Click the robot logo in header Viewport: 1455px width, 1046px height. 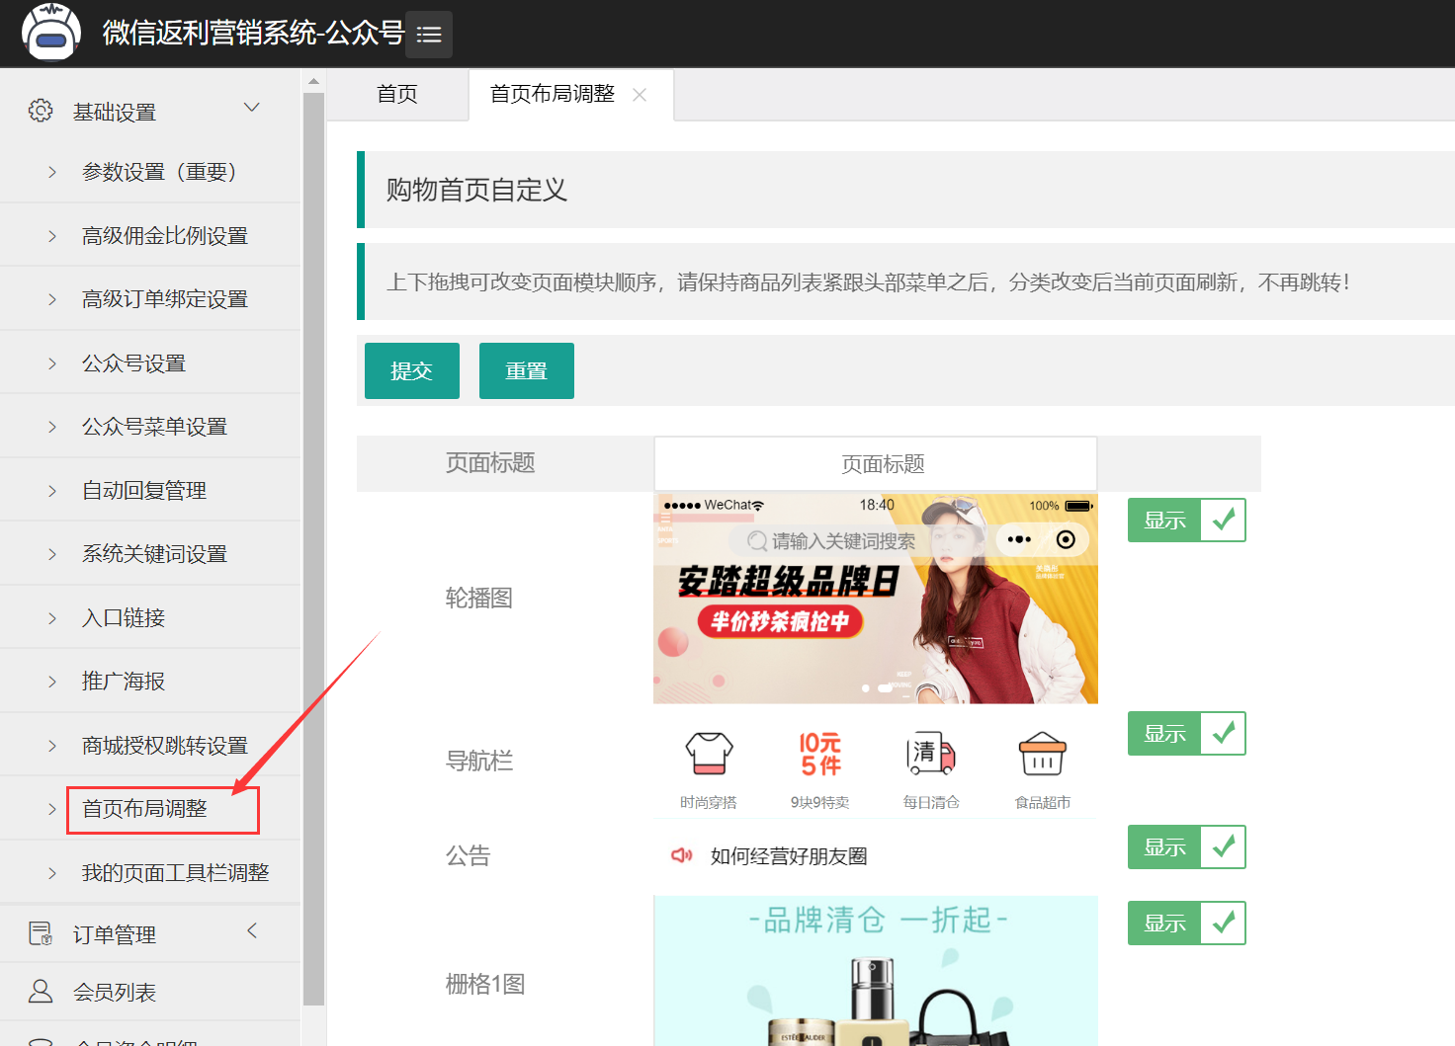click(x=51, y=32)
